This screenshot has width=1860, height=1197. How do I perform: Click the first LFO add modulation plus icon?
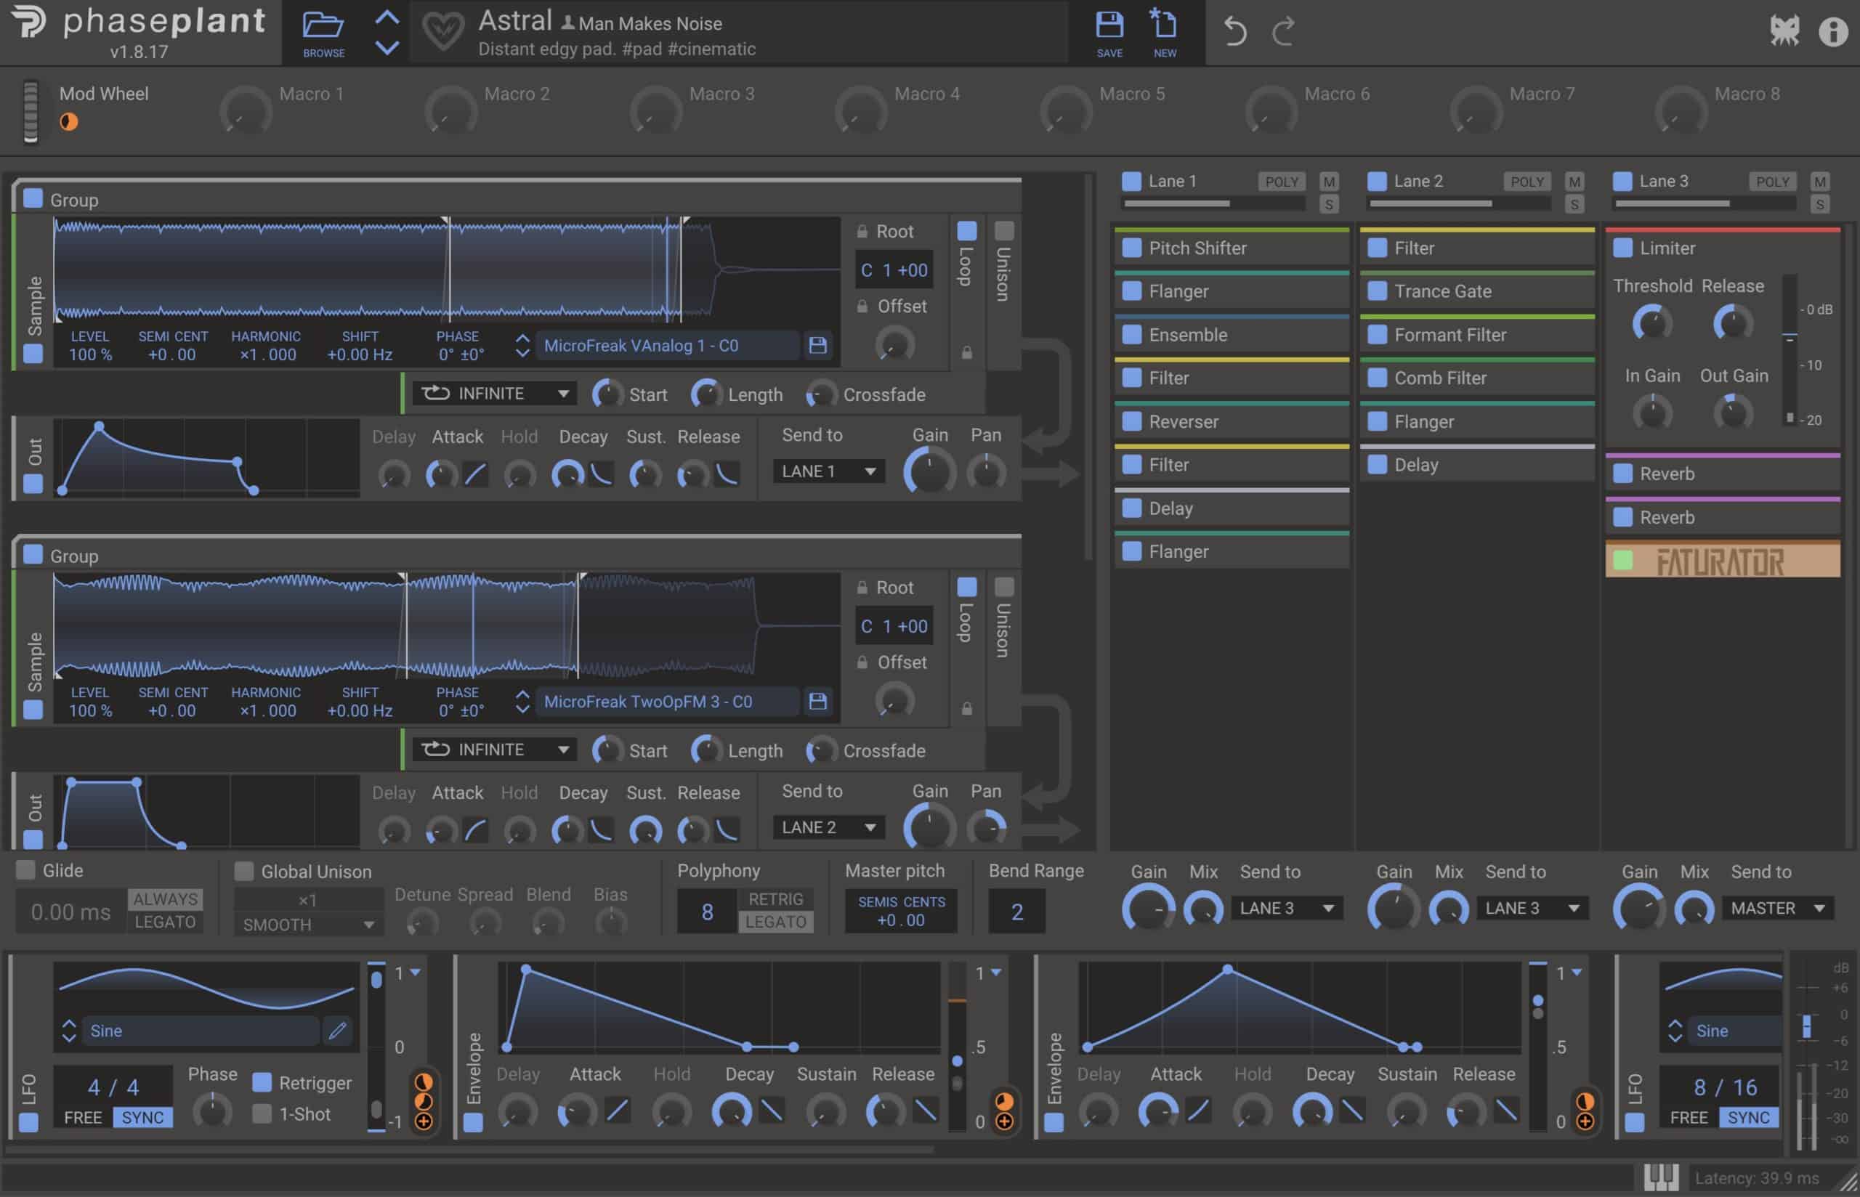pos(424,1121)
